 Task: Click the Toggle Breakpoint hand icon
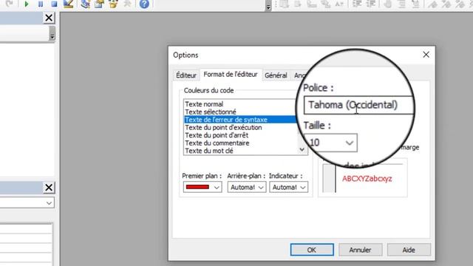click(387, 4)
